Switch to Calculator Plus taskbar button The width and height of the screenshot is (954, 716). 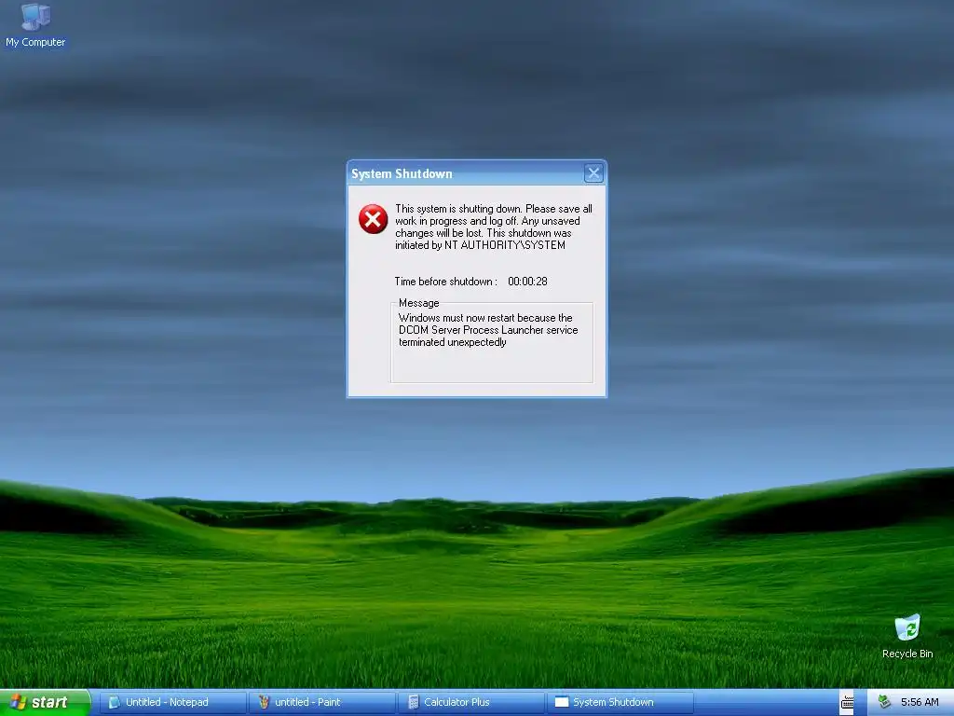[x=471, y=702]
